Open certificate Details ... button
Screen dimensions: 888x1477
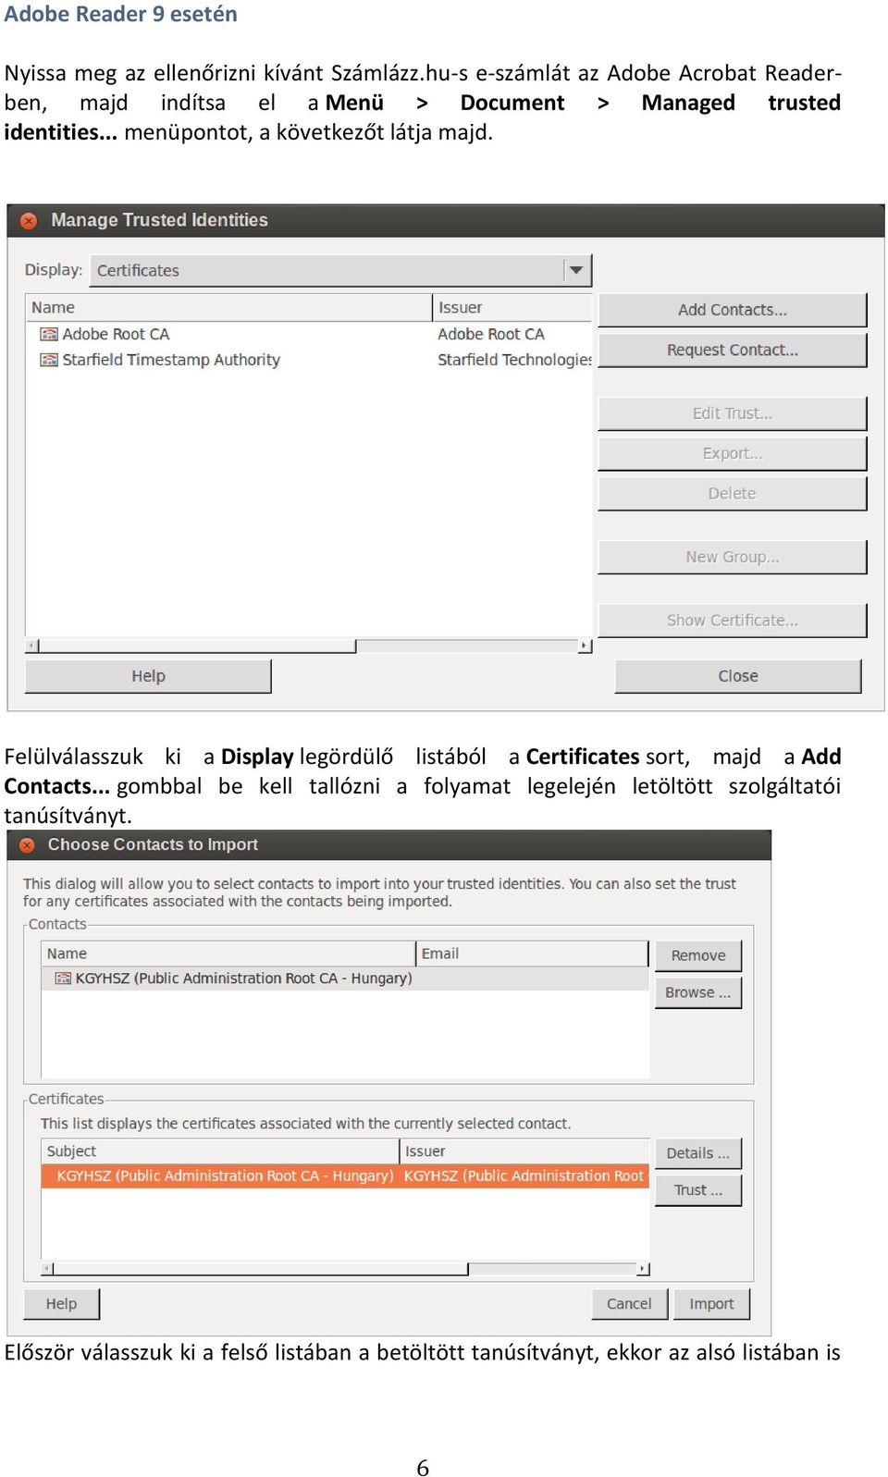698,1153
